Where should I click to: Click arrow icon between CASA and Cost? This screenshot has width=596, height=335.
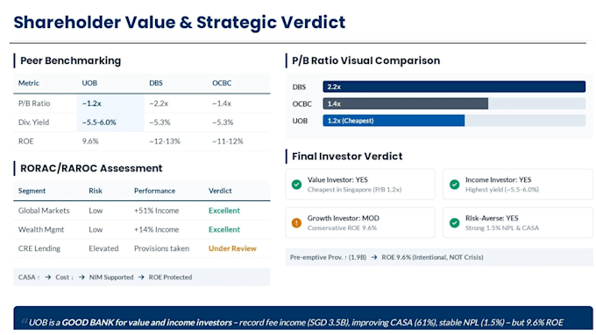(48, 277)
